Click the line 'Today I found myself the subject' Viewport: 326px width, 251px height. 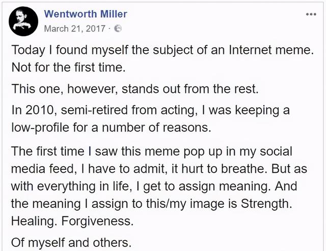(x=162, y=50)
